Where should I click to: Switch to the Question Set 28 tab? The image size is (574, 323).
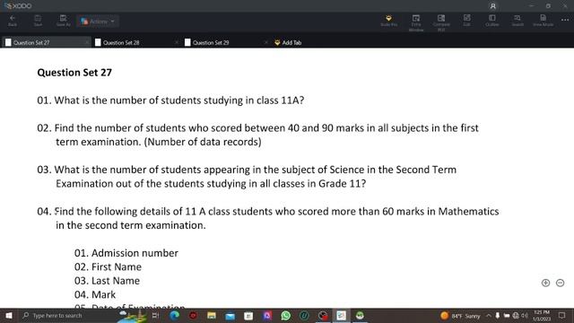coord(135,42)
